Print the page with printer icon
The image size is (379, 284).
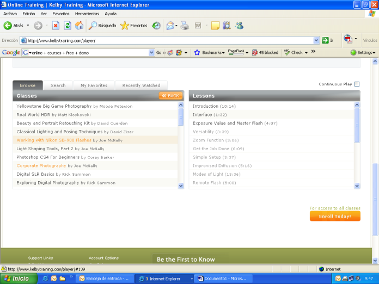(185, 26)
